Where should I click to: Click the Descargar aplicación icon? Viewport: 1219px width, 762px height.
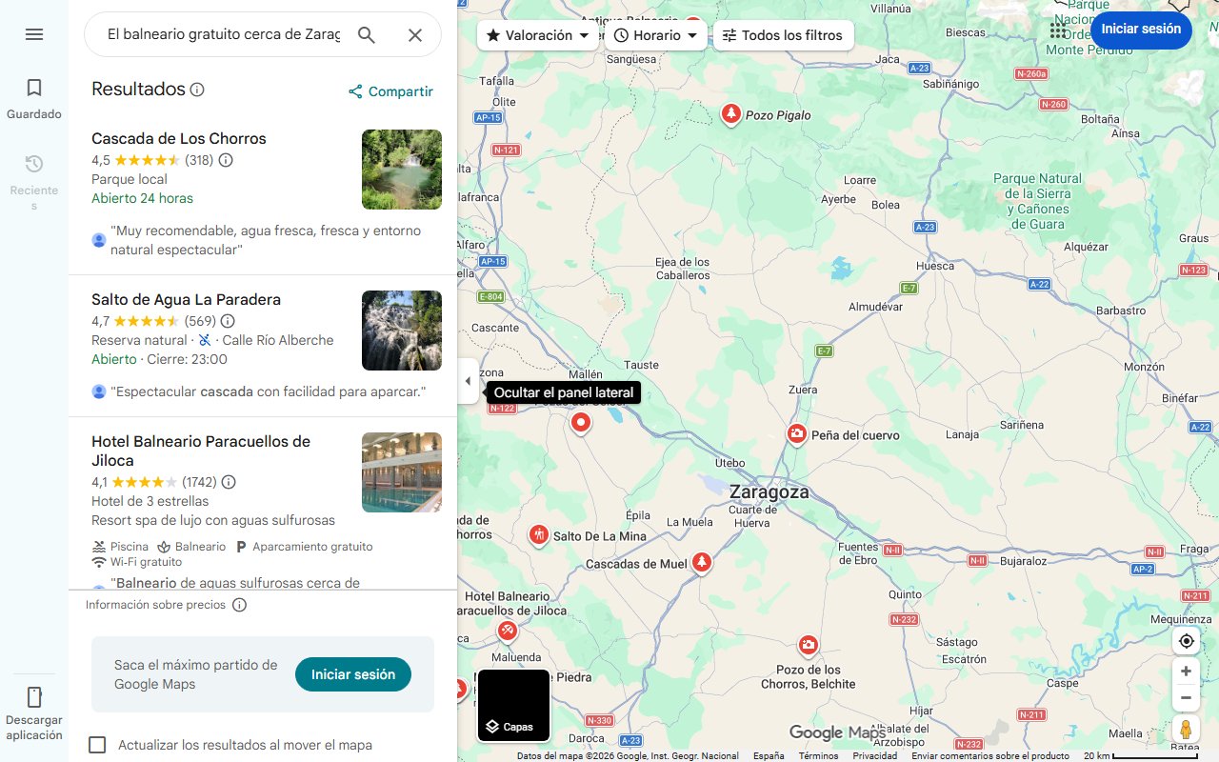34,697
